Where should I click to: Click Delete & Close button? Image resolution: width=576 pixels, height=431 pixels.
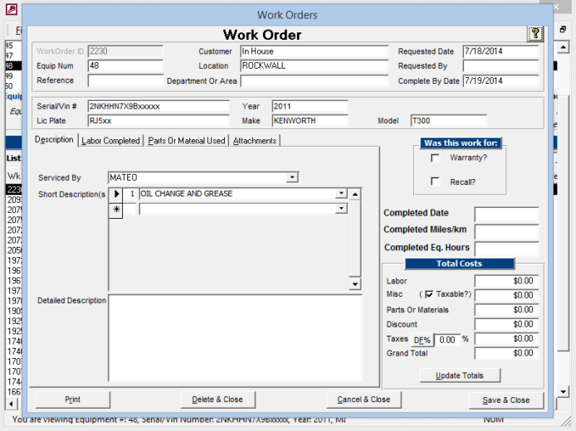coord(217,400)
